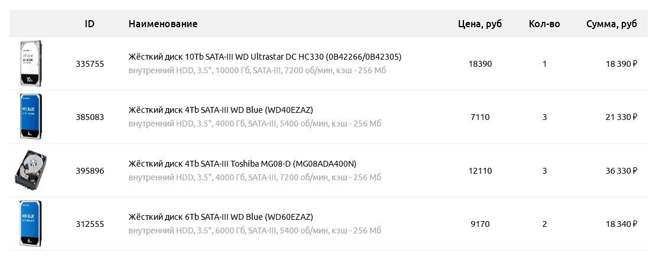
Task: Select product ID 385083
Action: pos(90,117)
